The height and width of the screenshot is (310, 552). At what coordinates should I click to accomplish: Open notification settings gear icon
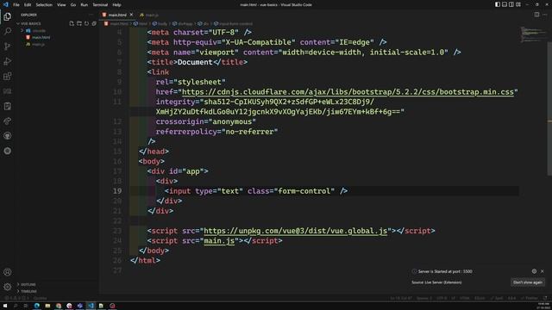tap(534, 271)
